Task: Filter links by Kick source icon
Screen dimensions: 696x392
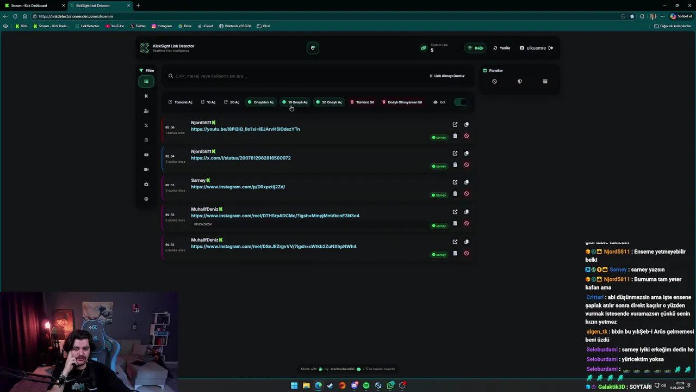Action: click(146, 96)
